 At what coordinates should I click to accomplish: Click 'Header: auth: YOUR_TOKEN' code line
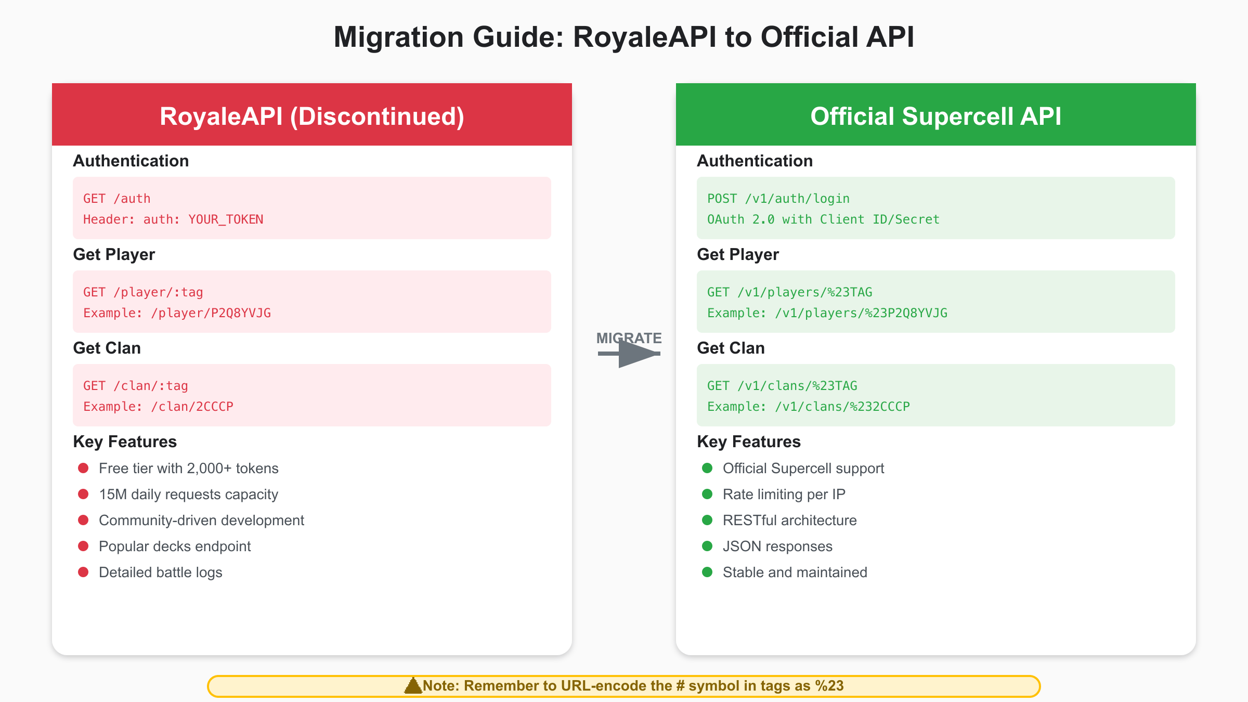tap(173, 219)
